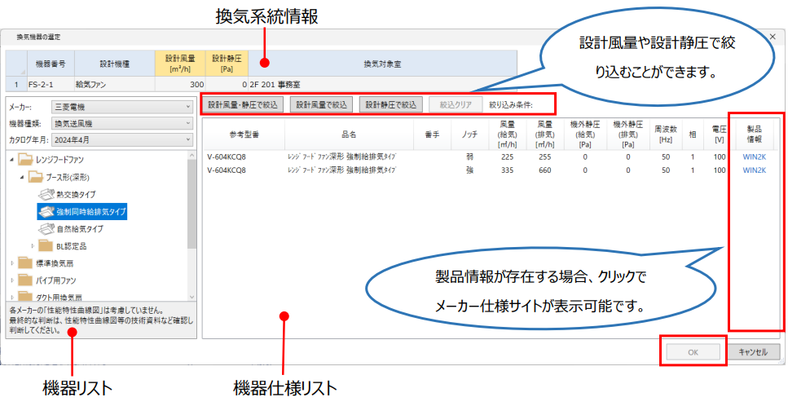Open the 機器種類 dropdown showing 換気送風機

point(121,123)
